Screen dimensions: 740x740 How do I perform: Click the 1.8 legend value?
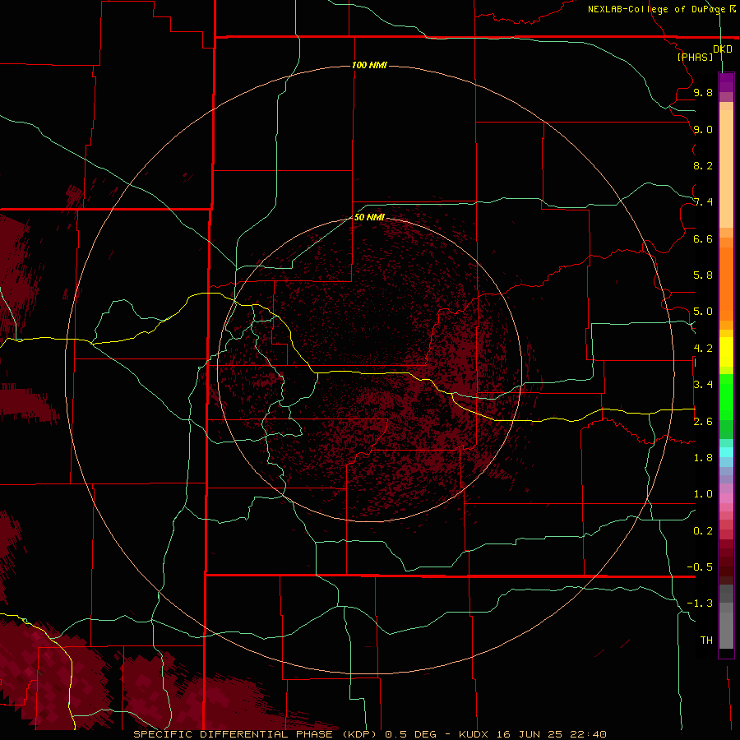703,458
